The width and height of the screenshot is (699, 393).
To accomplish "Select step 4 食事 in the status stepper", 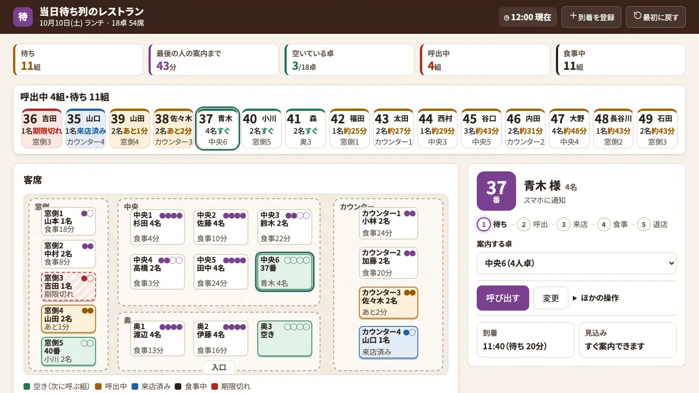I will (x=612, y=224).
